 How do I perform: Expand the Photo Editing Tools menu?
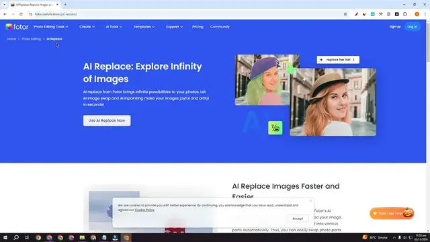click(51, 27)
